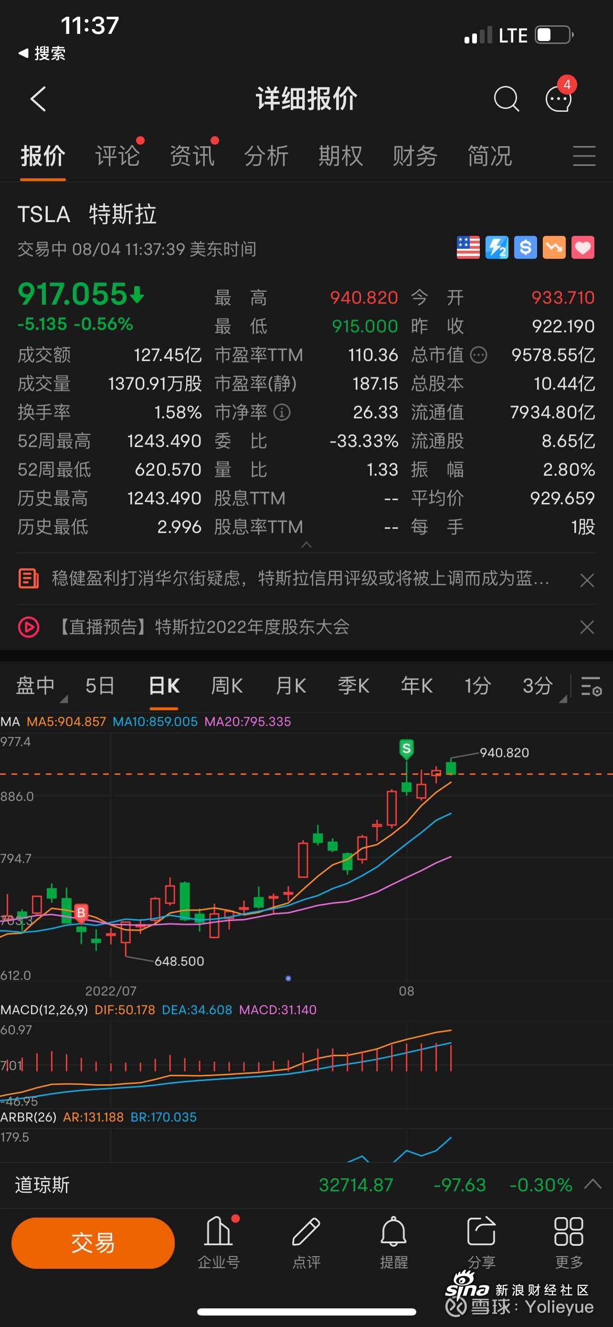Tap the orange 交易 trade button

tap(93, 1242)
